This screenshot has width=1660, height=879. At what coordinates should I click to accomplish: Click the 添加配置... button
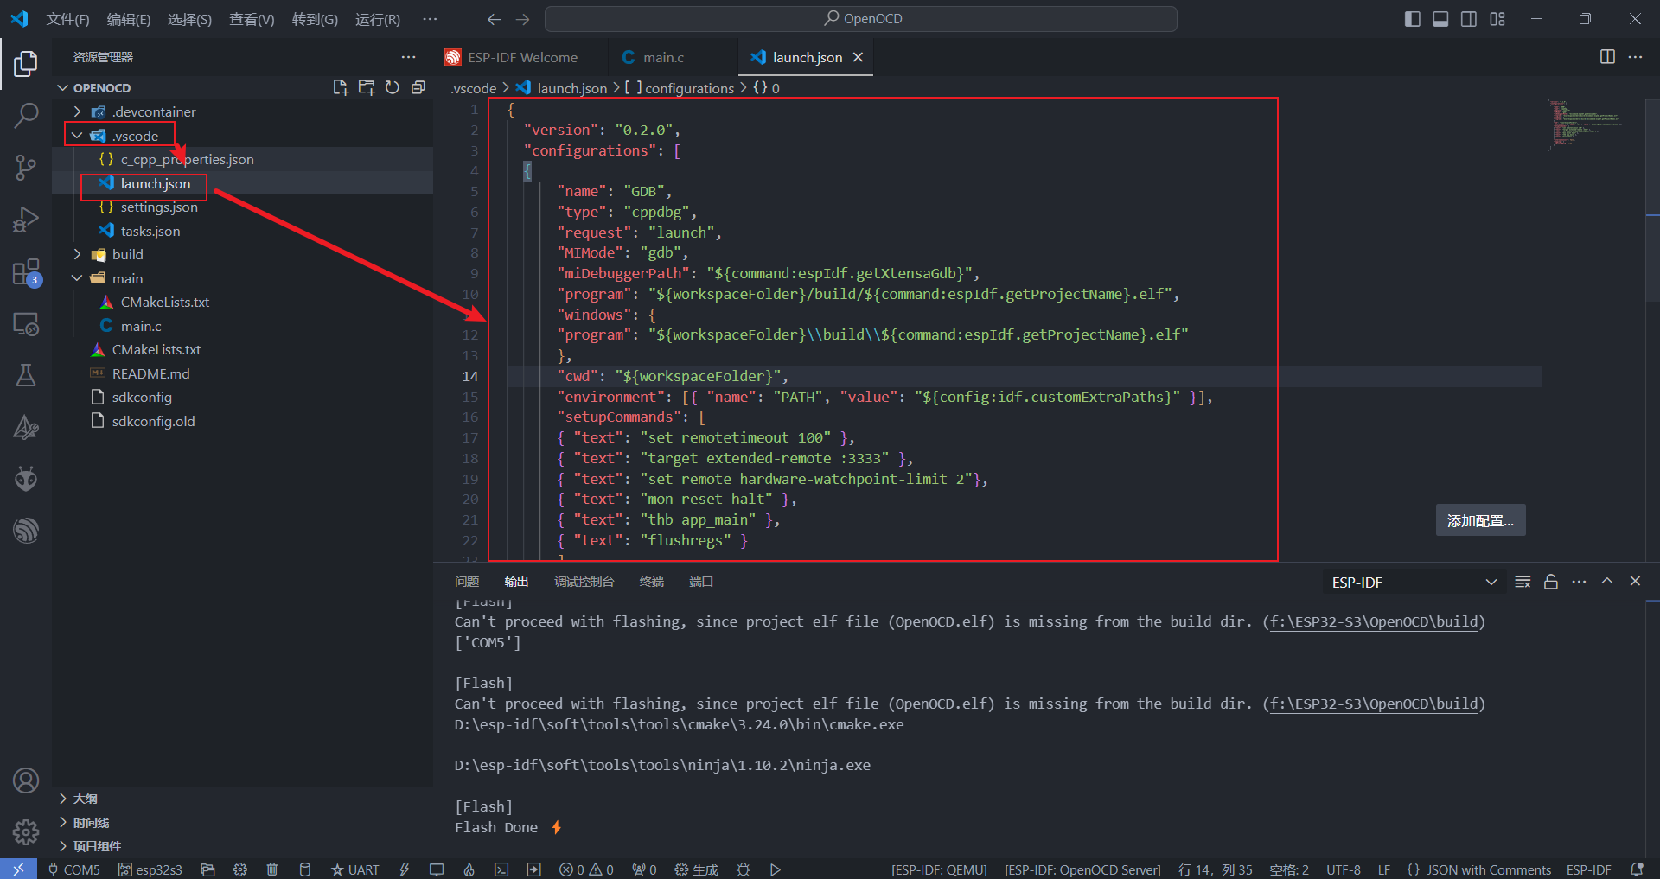pos(1480,520)
